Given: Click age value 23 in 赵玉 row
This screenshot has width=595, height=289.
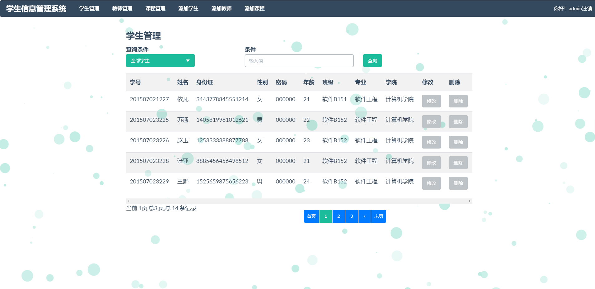Looking at the screenshot, I should coord(306,140).
